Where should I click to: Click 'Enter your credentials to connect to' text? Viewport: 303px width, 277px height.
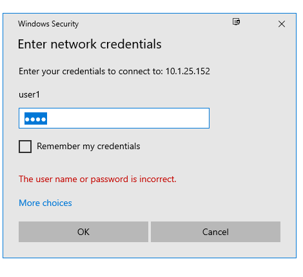coord(91,72)
